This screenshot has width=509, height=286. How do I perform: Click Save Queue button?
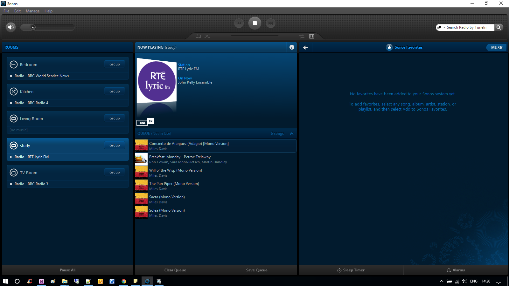(x=257, y=270)
